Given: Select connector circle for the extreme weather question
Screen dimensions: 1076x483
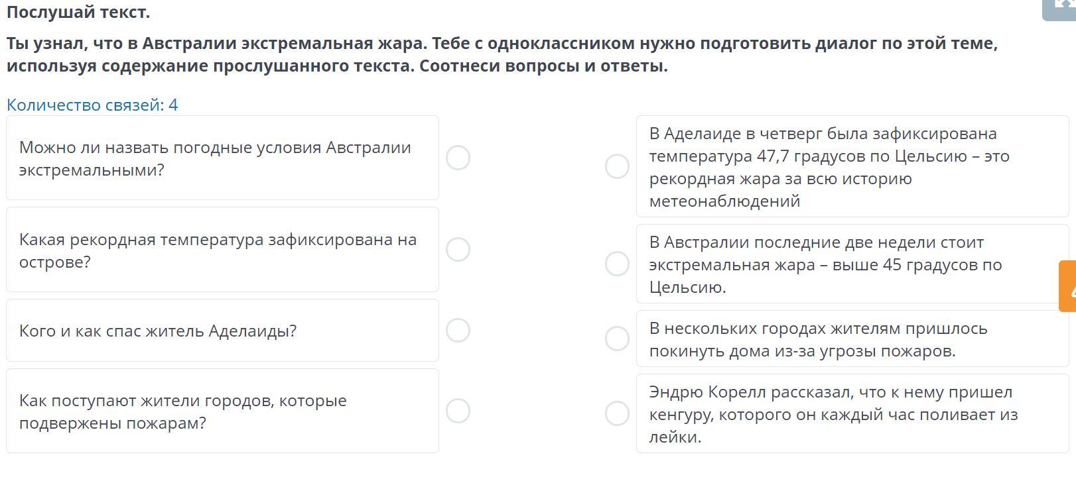Looking at the screenshot, I should pyautogui.click(x=458, y=158).
